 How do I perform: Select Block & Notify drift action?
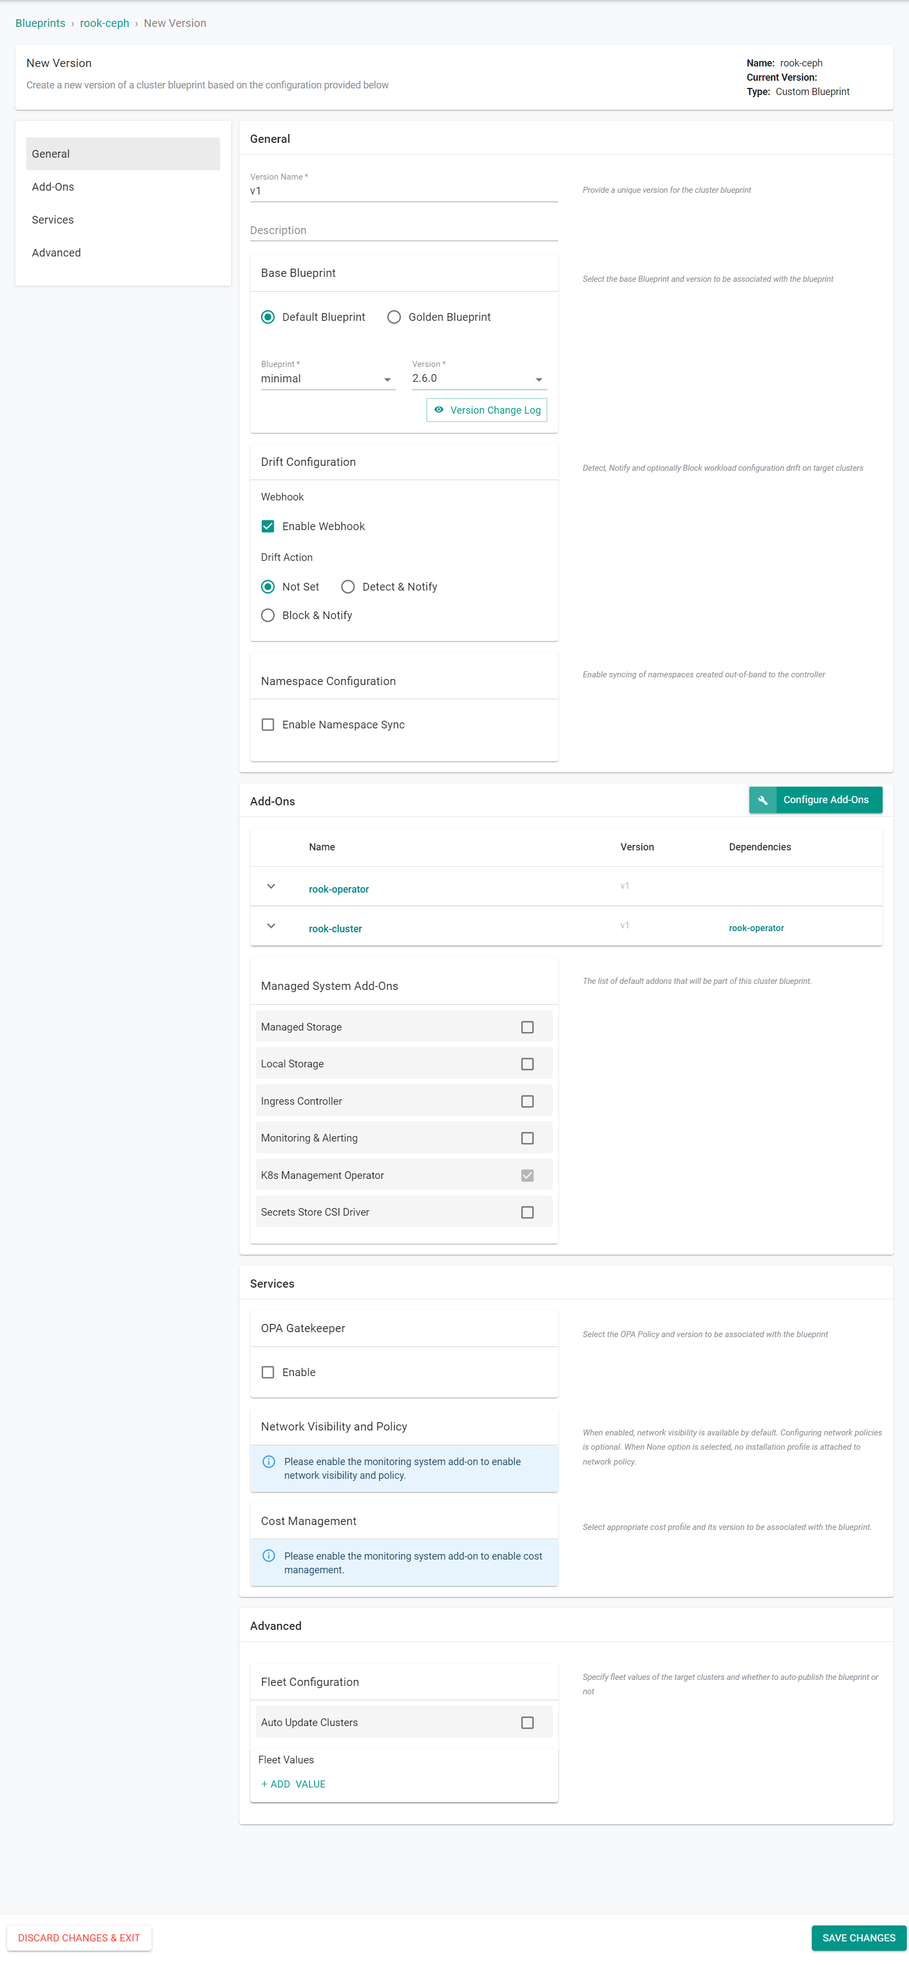267,616
